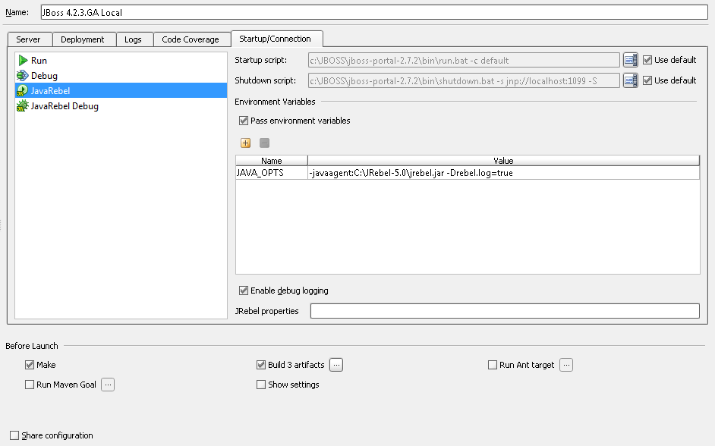Image resolution: width=715 pixels, height=446 pixels.
Task: Open Build artifacts selection dialog
Action: pos(336,365)
